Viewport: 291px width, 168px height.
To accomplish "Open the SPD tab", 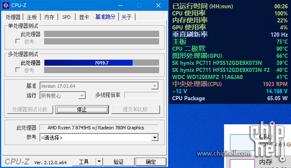I will 67,17.
